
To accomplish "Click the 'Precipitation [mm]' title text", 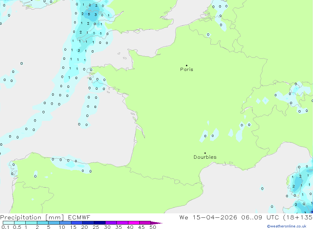I will 32,217.
